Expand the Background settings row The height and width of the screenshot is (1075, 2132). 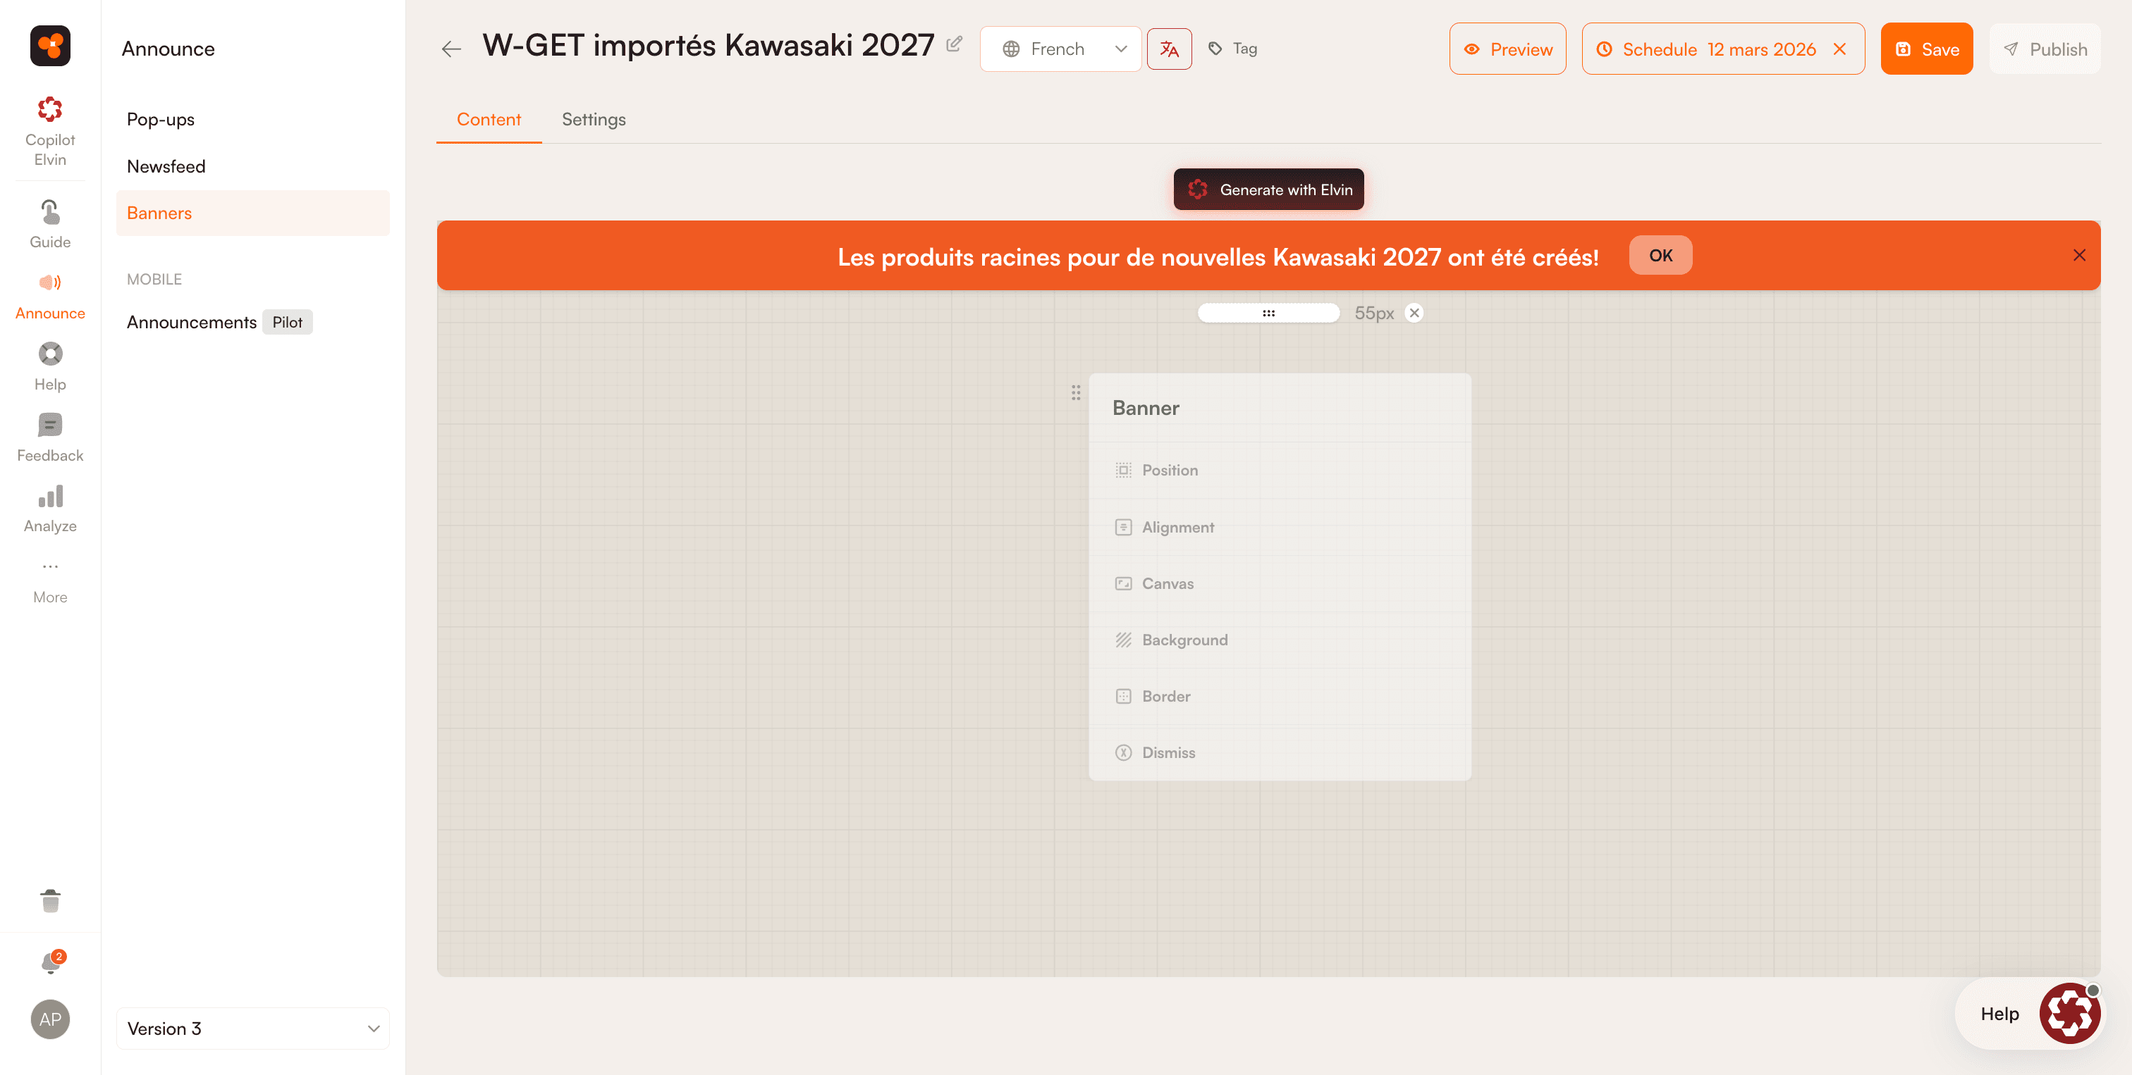point(1280,639)
